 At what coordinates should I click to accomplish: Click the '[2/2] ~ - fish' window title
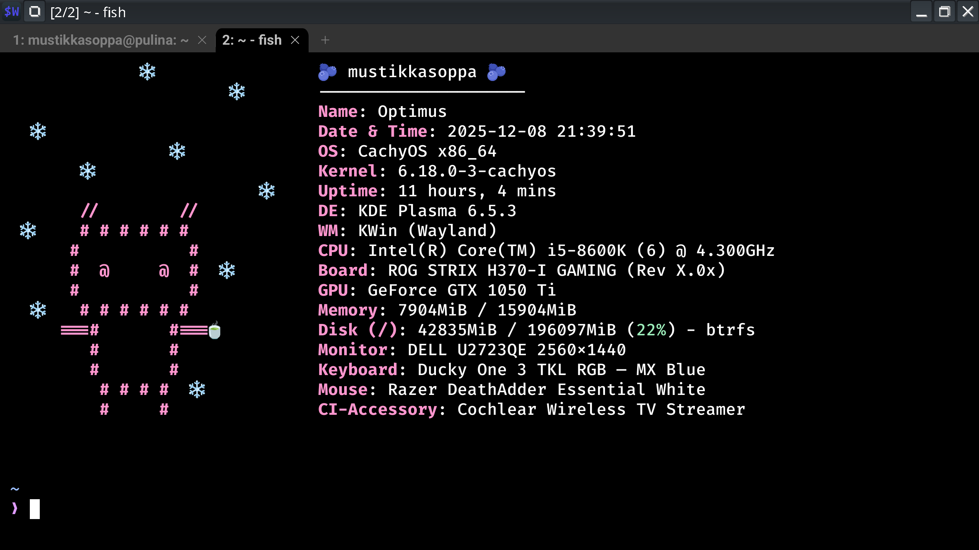point(88,12)
